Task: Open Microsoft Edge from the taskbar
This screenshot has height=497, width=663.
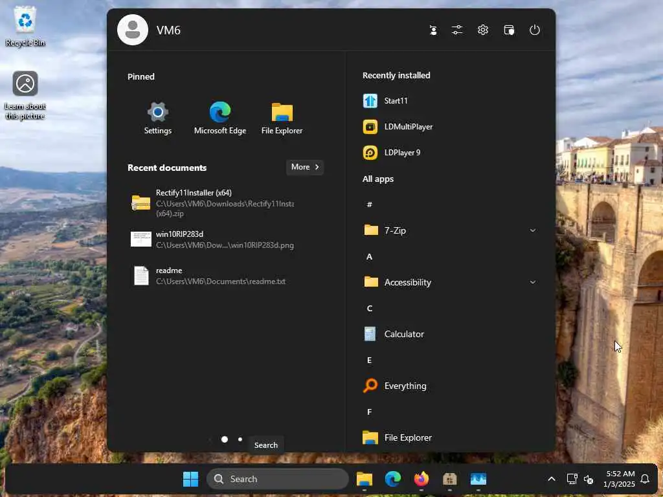Action: 393,479
